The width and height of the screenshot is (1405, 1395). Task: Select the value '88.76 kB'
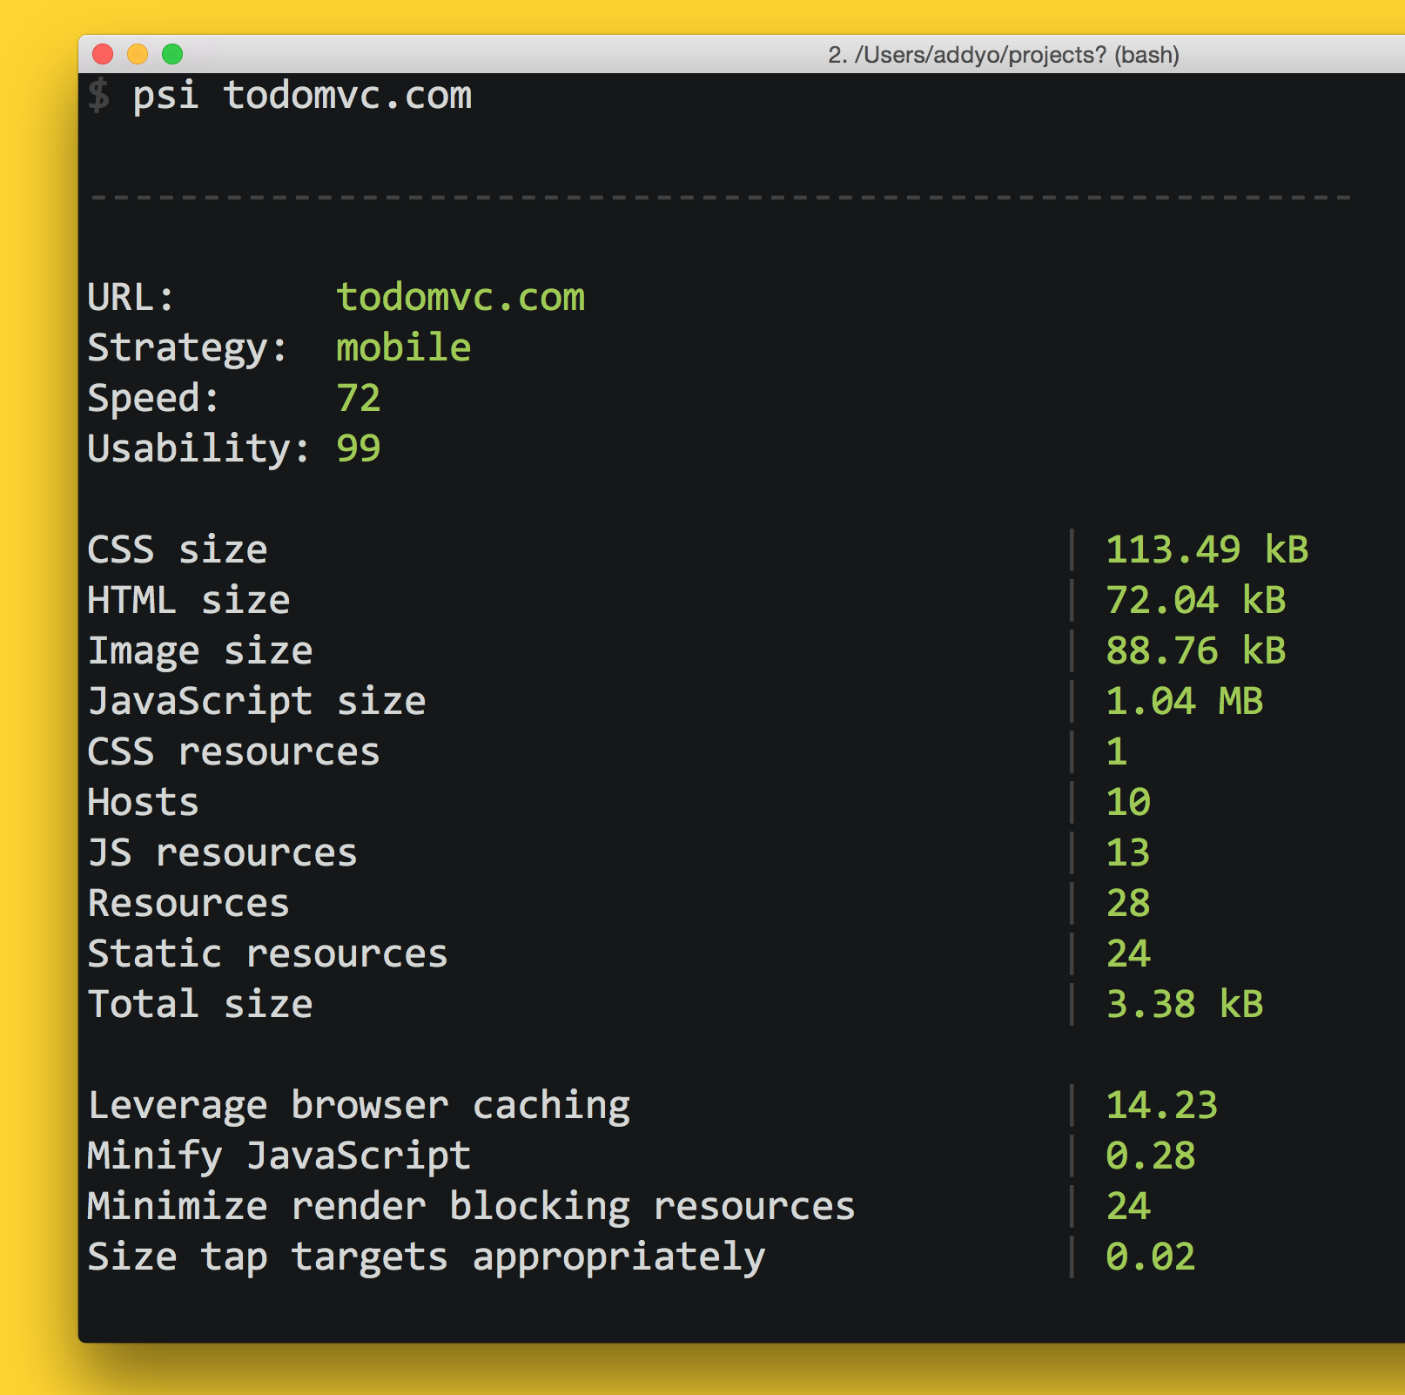[x=1196, y=651]
